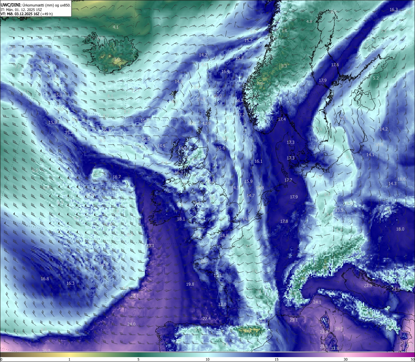The image size is (415, 362).
Task: Click the color scale tick label '5'
Action: [x=138, y=359]
